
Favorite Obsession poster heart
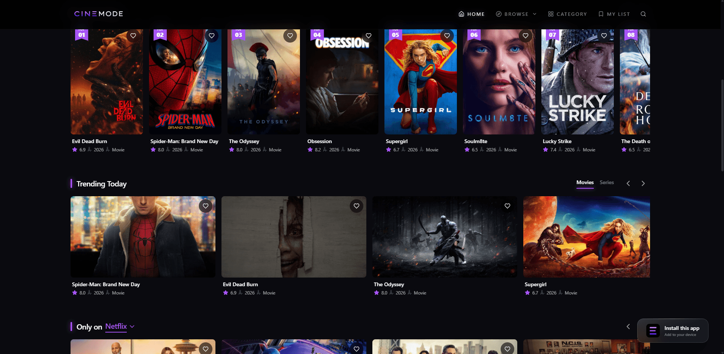[x=369, y=36]
